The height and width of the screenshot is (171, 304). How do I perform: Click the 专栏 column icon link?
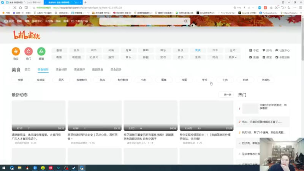point(254,50)
